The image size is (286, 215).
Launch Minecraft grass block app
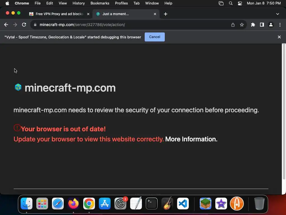pos(206,204)
